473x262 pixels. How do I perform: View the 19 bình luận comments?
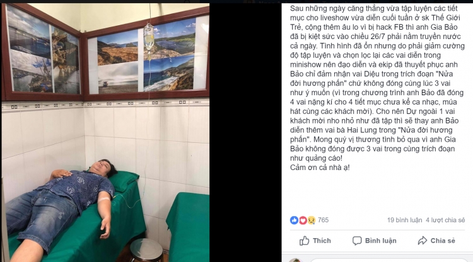[x=404, y=220]
